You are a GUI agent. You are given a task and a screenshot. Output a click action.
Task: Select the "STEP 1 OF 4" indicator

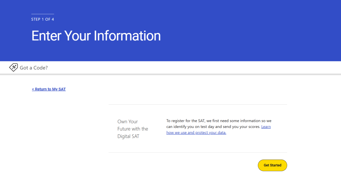(43, 19)
